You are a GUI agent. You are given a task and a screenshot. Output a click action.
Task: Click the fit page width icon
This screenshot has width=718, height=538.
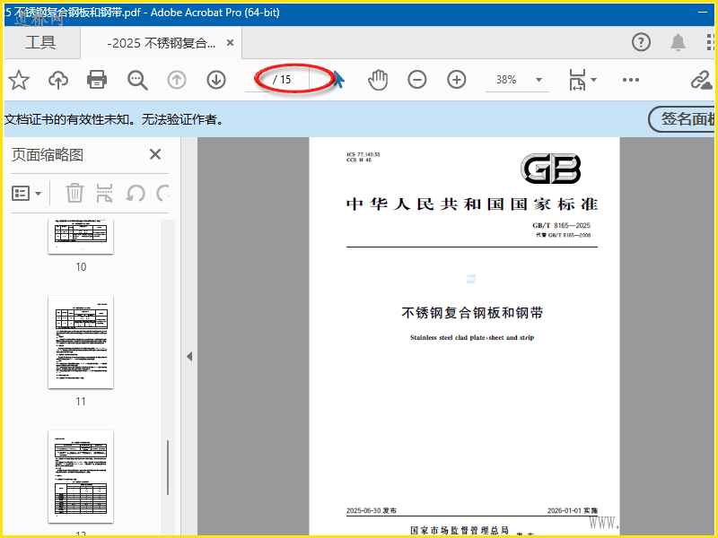coord(577,80)
